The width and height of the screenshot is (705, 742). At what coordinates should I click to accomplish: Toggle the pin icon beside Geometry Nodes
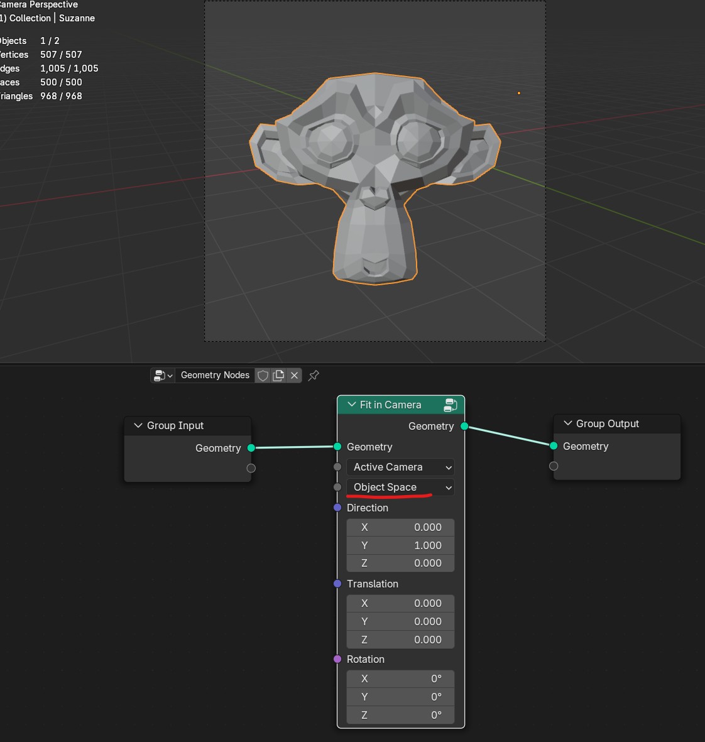[x=314, y=375]
